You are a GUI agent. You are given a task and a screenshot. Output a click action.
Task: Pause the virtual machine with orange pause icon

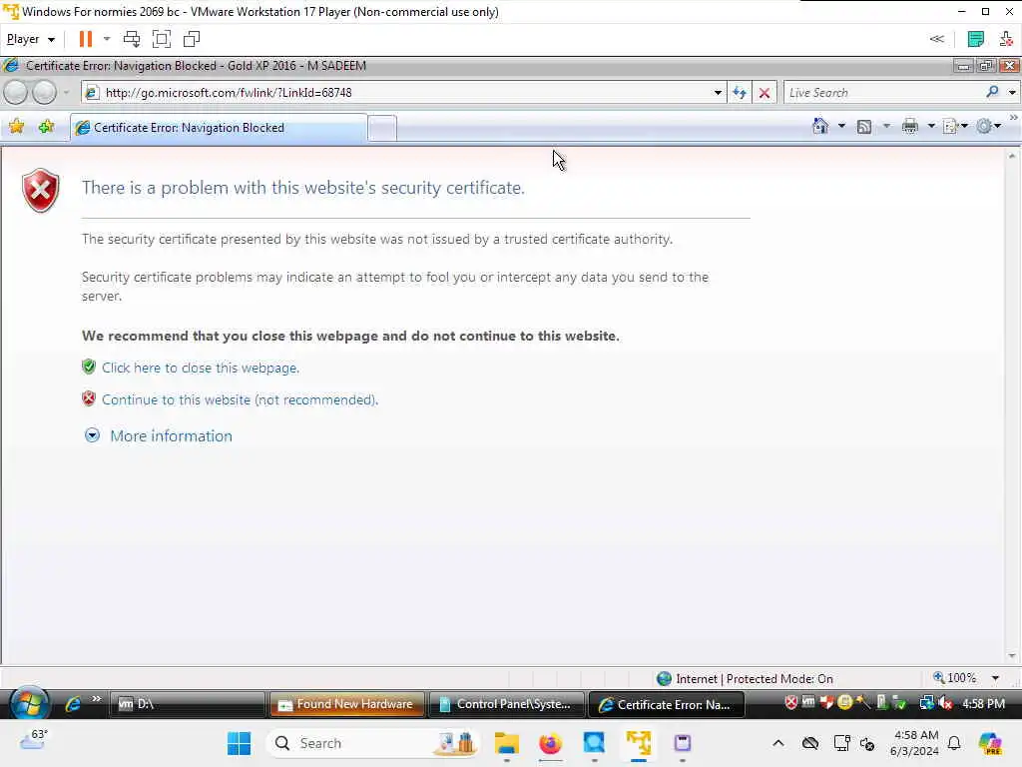[86, 39]
